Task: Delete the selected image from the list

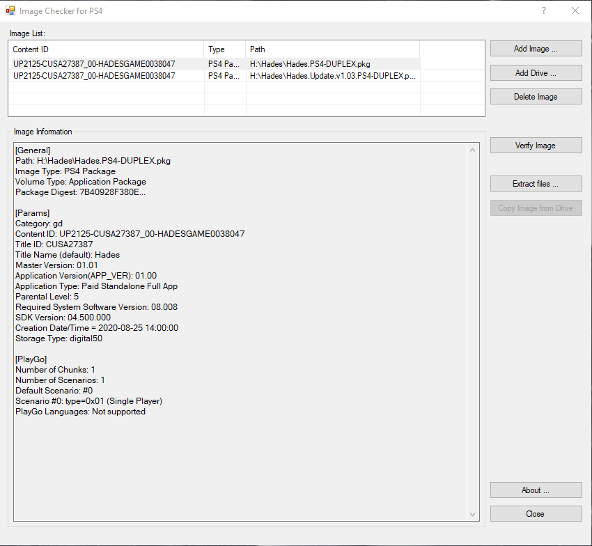Action: tap(536, 97)
